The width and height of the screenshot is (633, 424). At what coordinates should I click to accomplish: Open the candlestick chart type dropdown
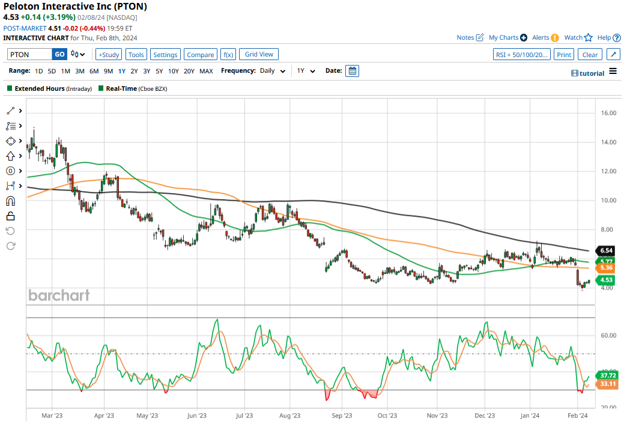[78, 54]
